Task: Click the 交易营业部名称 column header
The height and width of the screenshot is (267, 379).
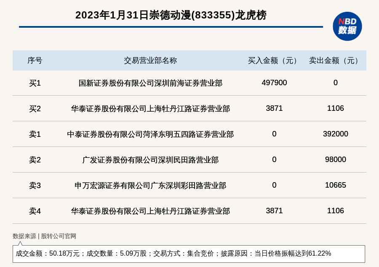Action: coord(150,60)
